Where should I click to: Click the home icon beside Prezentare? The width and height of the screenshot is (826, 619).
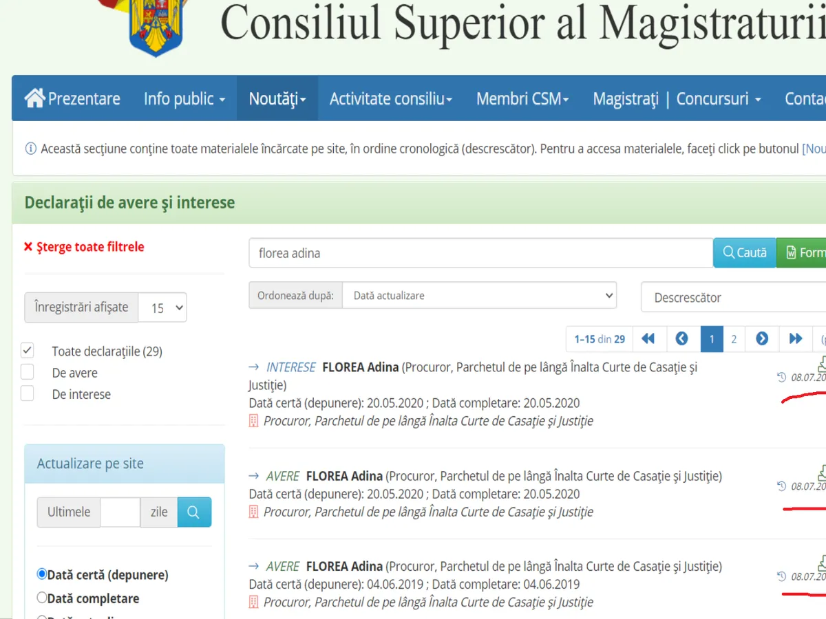click(34, 98)
